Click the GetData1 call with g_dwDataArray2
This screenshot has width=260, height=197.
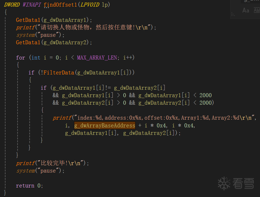28,43
